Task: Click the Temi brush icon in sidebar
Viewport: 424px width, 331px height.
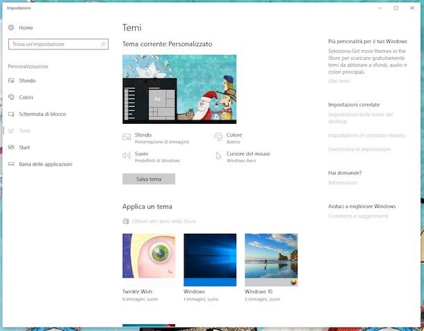Action: click(11, 131)
